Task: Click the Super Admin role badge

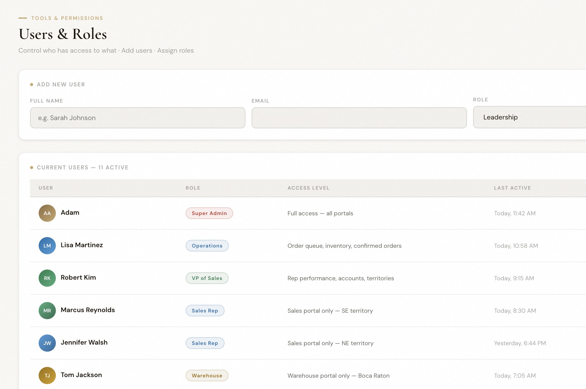Action: pyautogui.click(x=209, y=213)
